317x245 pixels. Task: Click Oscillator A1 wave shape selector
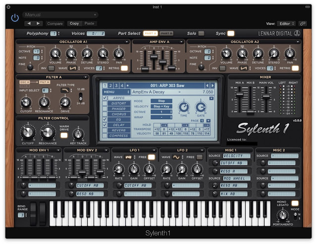pos(73,68)
